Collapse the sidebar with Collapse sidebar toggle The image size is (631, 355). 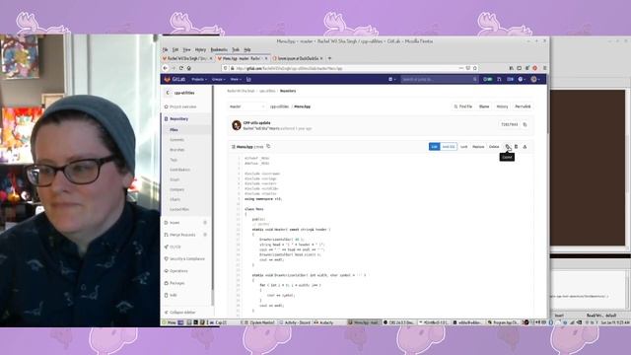click(x=181, y=313)
